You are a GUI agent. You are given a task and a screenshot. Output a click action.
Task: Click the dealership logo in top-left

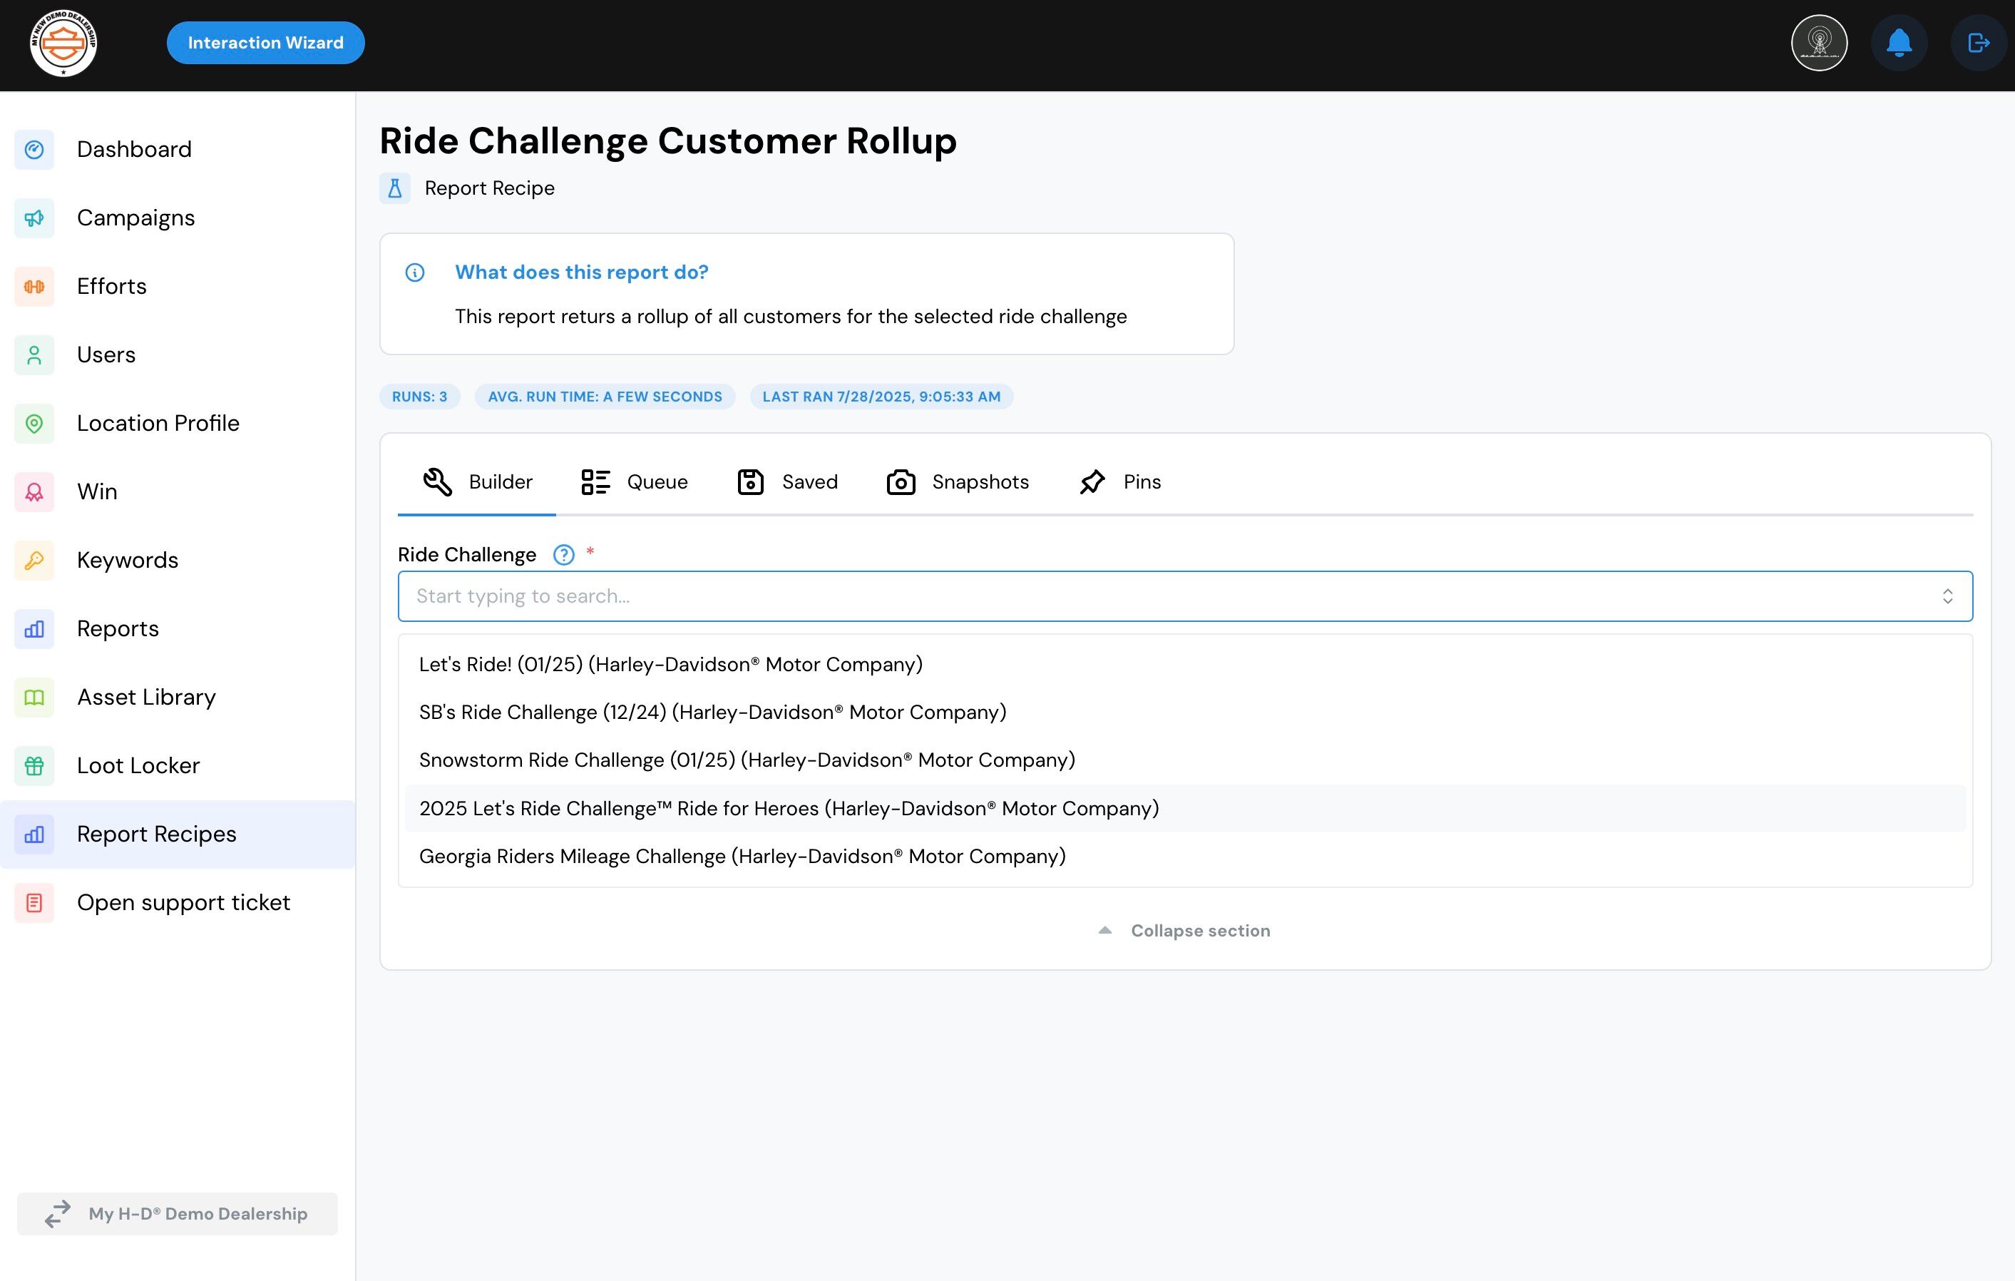click(63, 43)
